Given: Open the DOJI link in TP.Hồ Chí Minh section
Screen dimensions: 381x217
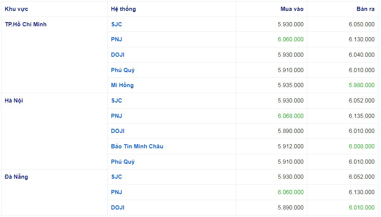Looking at the screenshot, I should click(x=117, y=55).
